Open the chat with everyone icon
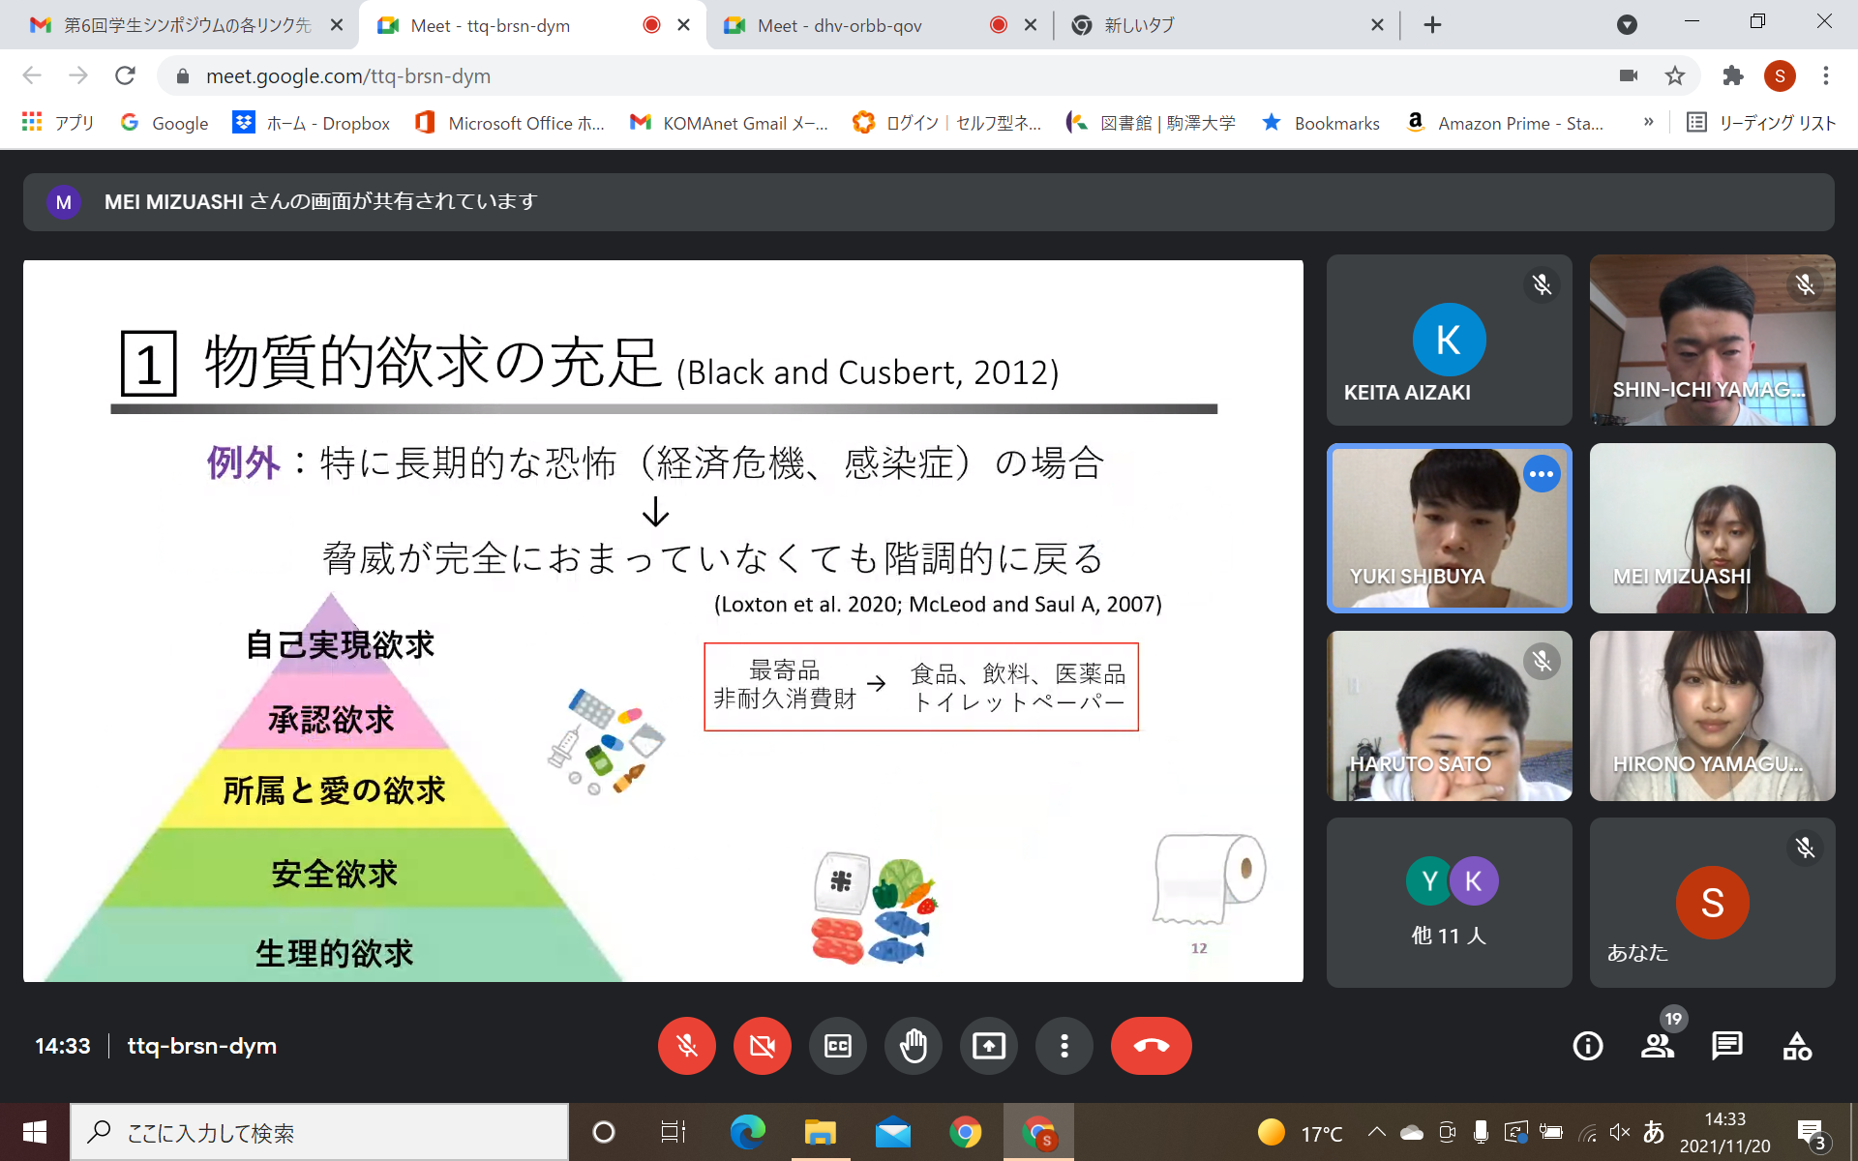The height and width of the screenshot is (1161, 1858). (x=1726, y=1046)
